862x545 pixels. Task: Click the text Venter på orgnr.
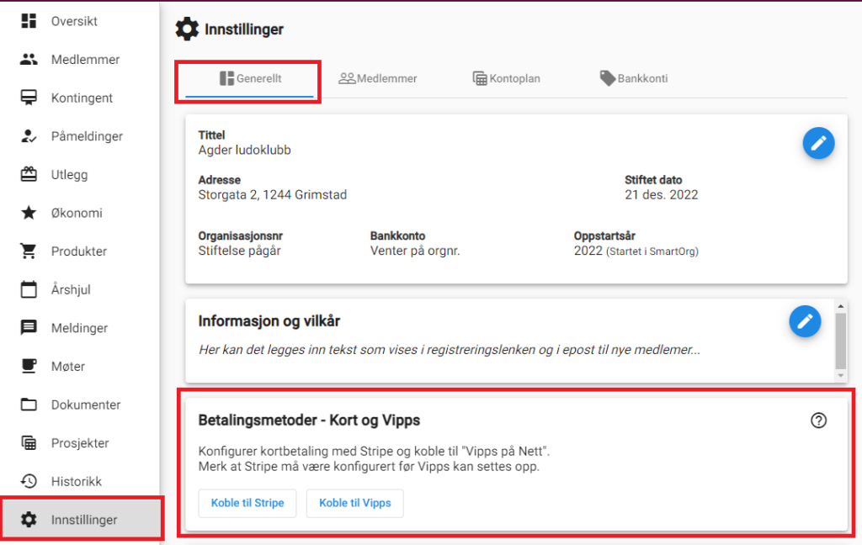coord(415,251)
